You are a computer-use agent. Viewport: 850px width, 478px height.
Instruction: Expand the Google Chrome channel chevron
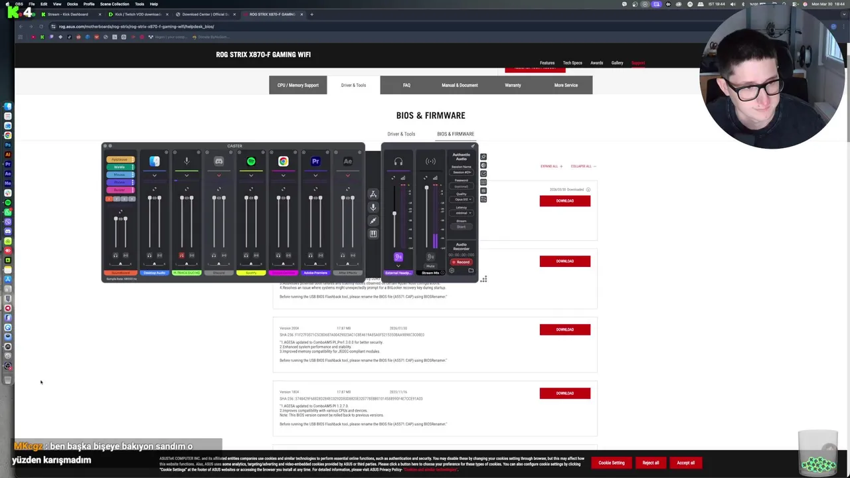[x=284, y=175]
